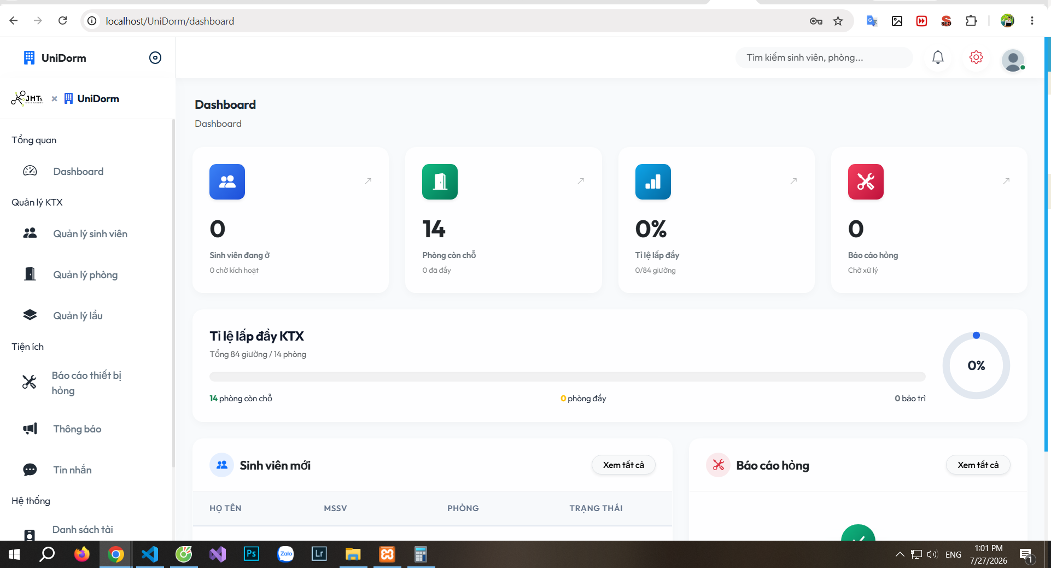Click the Sinh viên mới section icon
The width and height of the screenshot is (1051, 568).
pos(221,465)
